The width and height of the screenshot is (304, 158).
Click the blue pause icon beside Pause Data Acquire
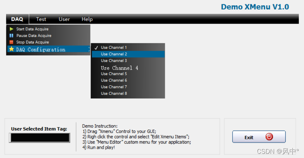(12, 36)
